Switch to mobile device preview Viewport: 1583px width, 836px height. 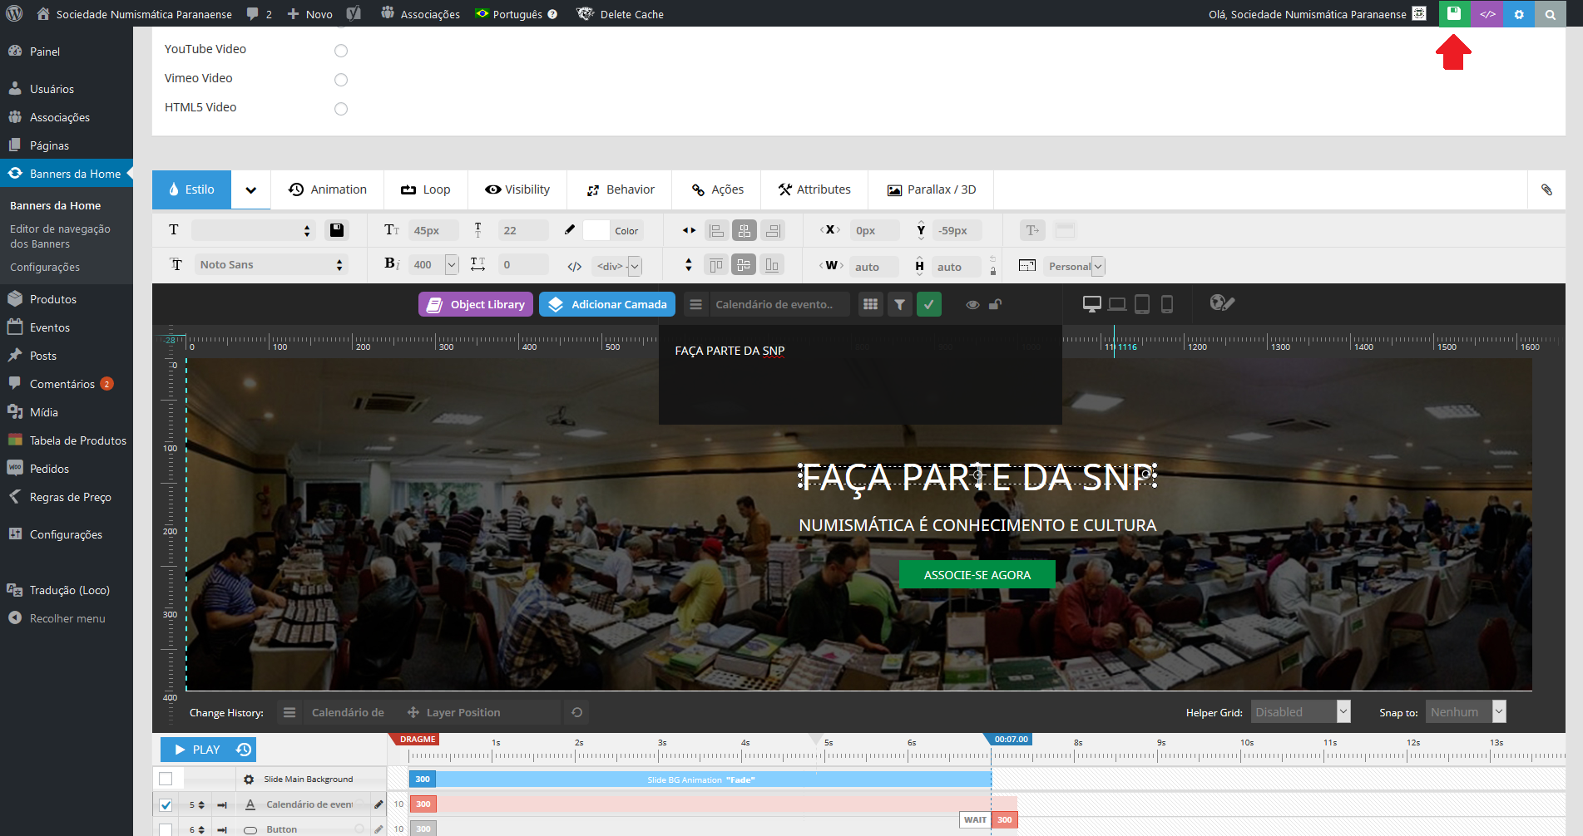[1167, 304]
